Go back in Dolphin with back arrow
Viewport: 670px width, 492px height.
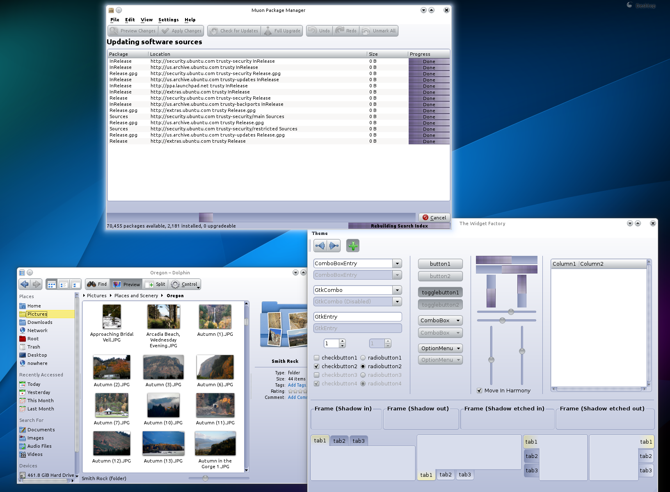pos(25,284)
